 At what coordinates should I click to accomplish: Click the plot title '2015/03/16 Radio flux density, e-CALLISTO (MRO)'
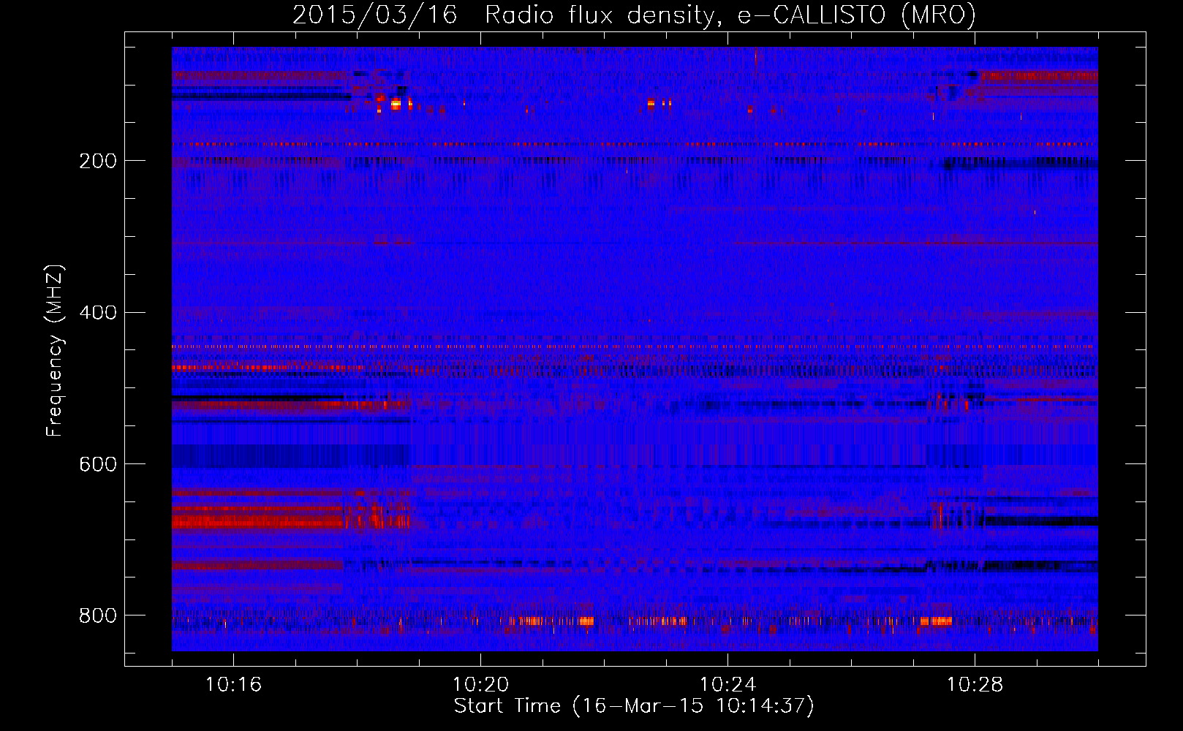coord(634,15)
